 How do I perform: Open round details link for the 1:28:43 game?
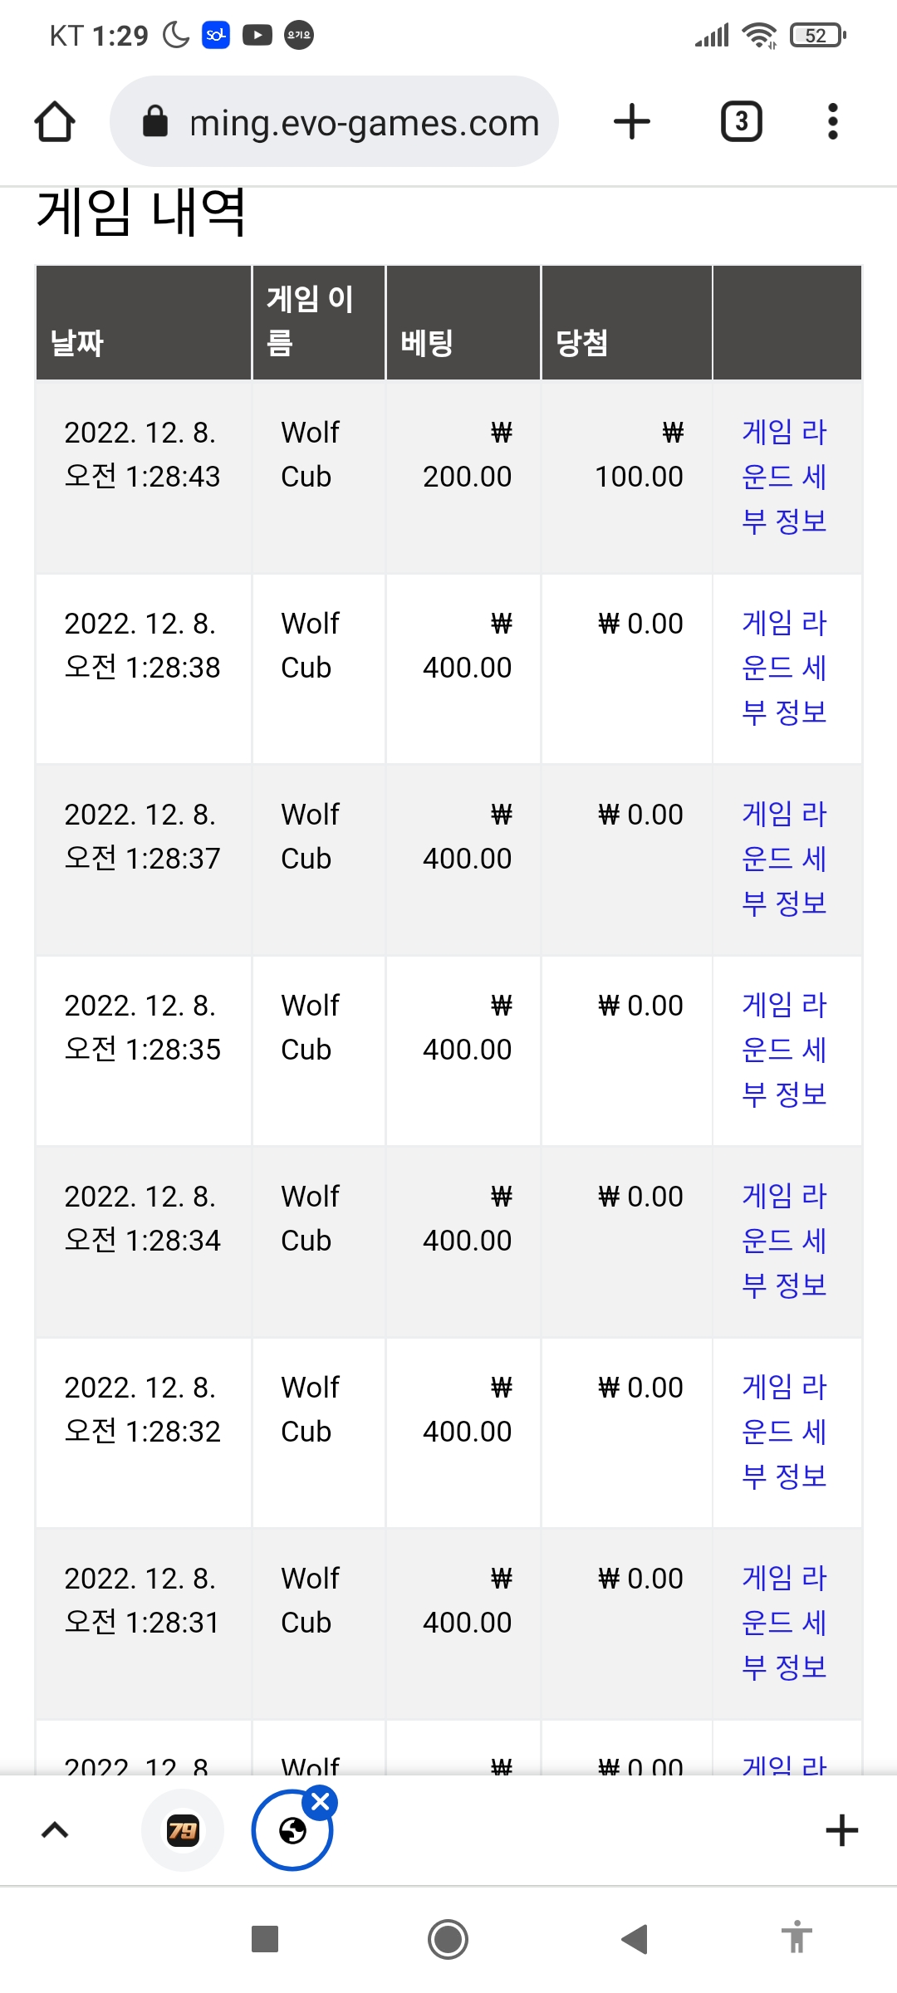(x=784, y=477)
